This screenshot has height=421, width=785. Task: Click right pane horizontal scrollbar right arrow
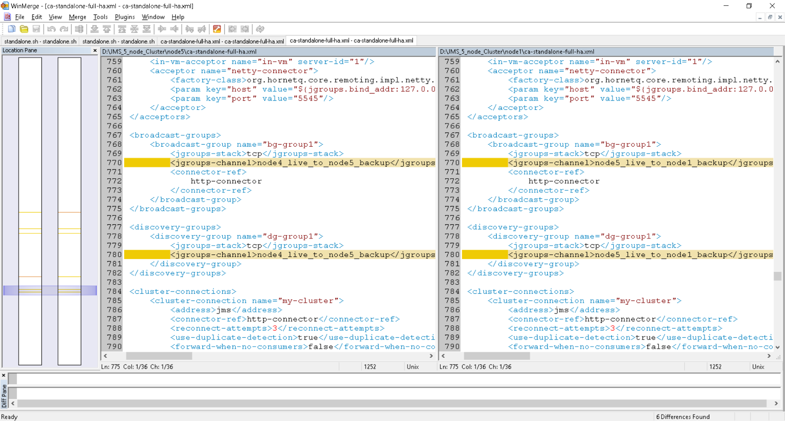pyautogui.click(x=769, y=356)
